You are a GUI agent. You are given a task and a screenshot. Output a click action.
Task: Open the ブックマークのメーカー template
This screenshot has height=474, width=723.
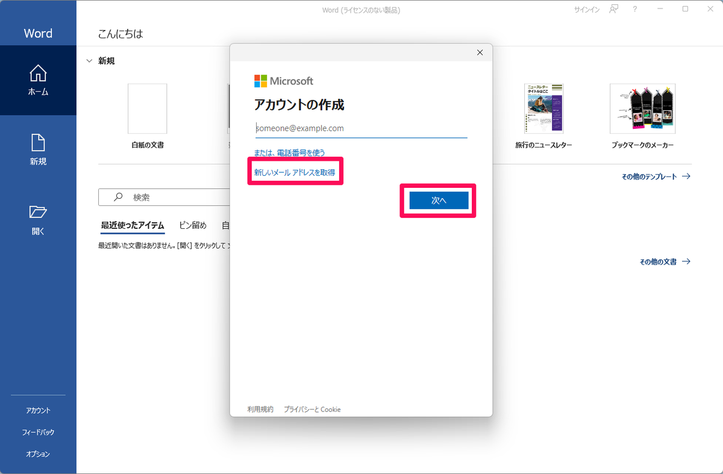pyautogui.click(x=642, y=108)
